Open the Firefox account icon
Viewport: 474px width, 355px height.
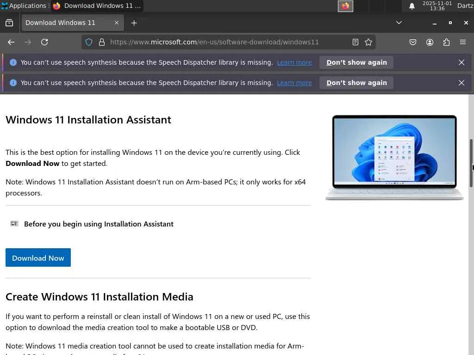430,42
